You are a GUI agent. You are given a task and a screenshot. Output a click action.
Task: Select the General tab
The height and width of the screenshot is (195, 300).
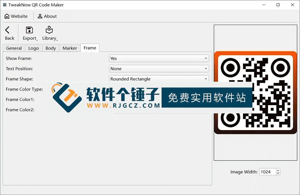pyautogui.click(x=14, y=48)
